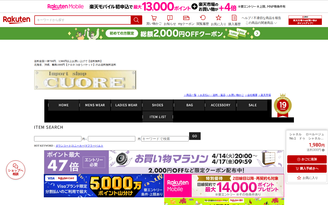This screenshot has height=205, width=328.
Task: Click the 購入手続きへ button
Action: pyautogui.click(x=307, y=169)
